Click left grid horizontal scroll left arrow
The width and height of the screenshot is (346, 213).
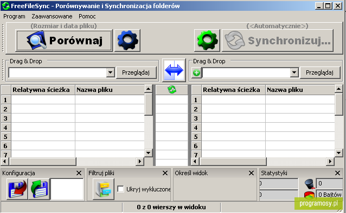click(5, 161)
